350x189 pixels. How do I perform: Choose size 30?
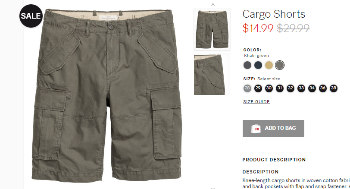(x=269, y=88)
